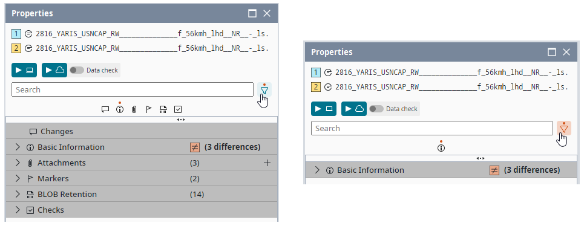Expand Basic Information section in right panel
Viewport: 584px width, 226px height.
click(x=317, y=170)
